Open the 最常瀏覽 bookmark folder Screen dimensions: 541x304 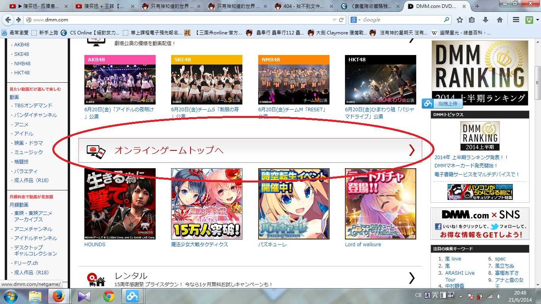tap(15, 33)
